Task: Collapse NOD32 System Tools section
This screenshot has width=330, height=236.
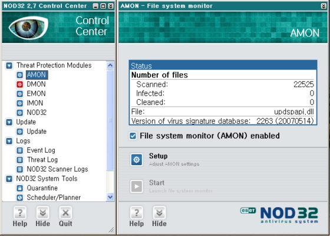Action: pos(9,179)
